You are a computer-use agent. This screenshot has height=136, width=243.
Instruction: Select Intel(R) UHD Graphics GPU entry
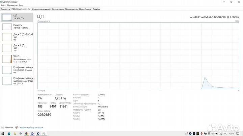click(x=17, y=70)
